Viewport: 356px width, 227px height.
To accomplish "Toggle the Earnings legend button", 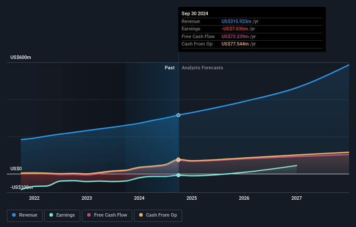I will (62, 215).
